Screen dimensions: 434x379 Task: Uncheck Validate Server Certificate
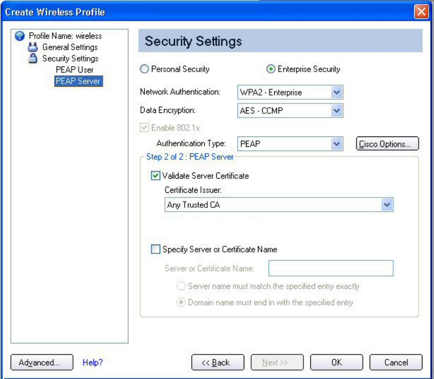pyautogui.click(x=155, y=176)
